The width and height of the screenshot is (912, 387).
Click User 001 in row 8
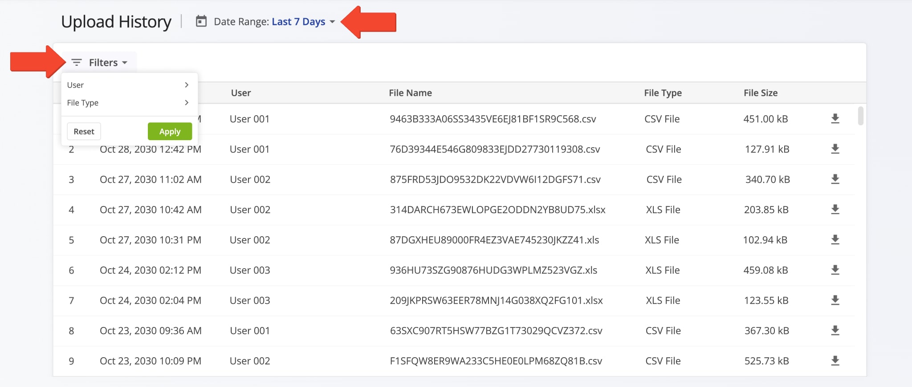(250, 331)
